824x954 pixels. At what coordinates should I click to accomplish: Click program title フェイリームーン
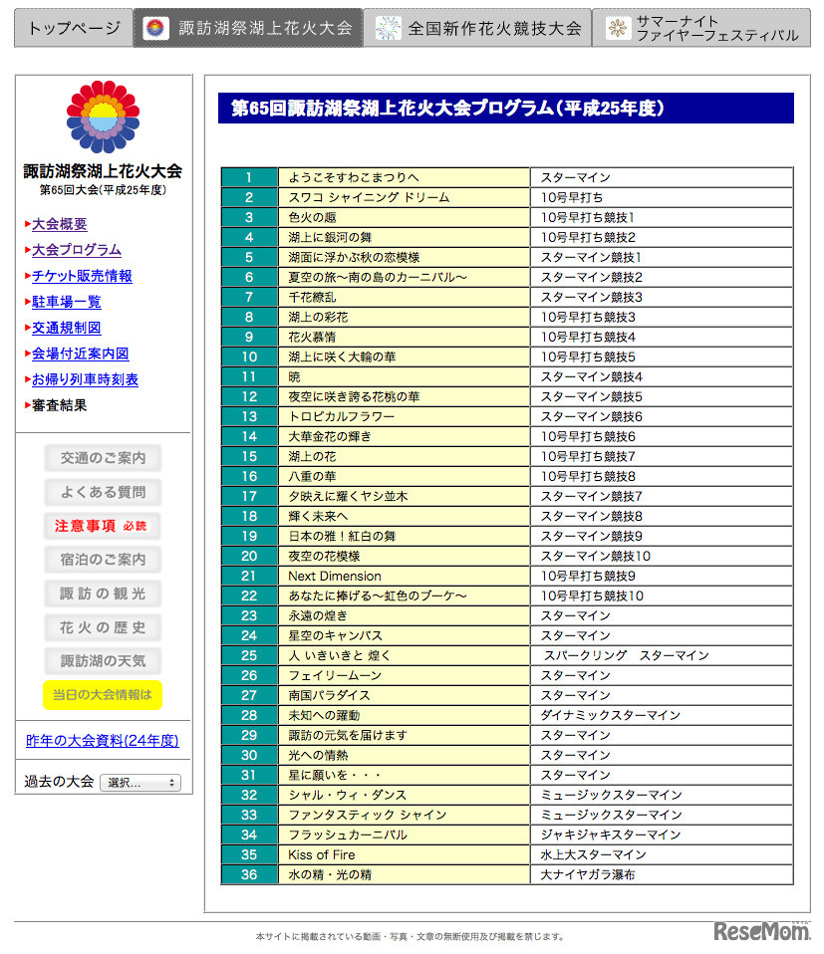[x=336, y=676]
